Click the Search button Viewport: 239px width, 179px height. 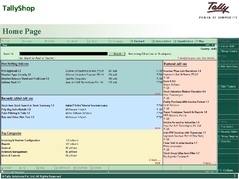click(x=117, y=54)
